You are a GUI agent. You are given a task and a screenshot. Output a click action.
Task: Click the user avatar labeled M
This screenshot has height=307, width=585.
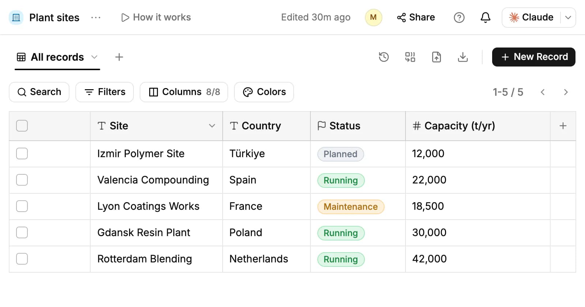tap(373, 18)
